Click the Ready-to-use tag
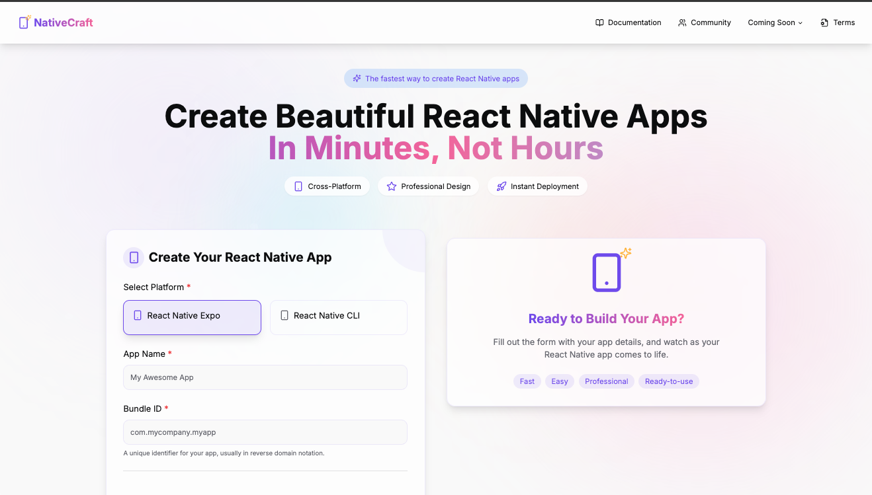 tap(669, 381)
